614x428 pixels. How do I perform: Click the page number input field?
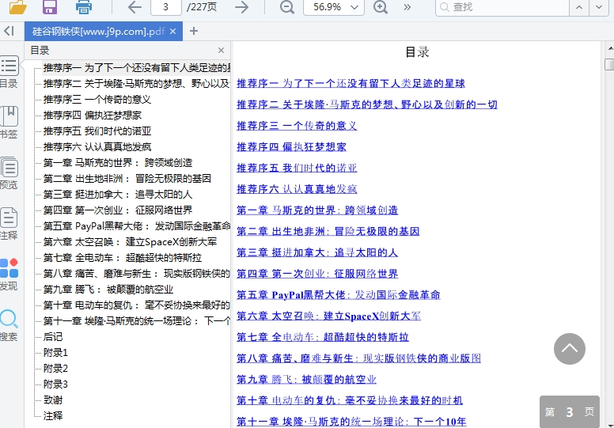pos(166,7)
